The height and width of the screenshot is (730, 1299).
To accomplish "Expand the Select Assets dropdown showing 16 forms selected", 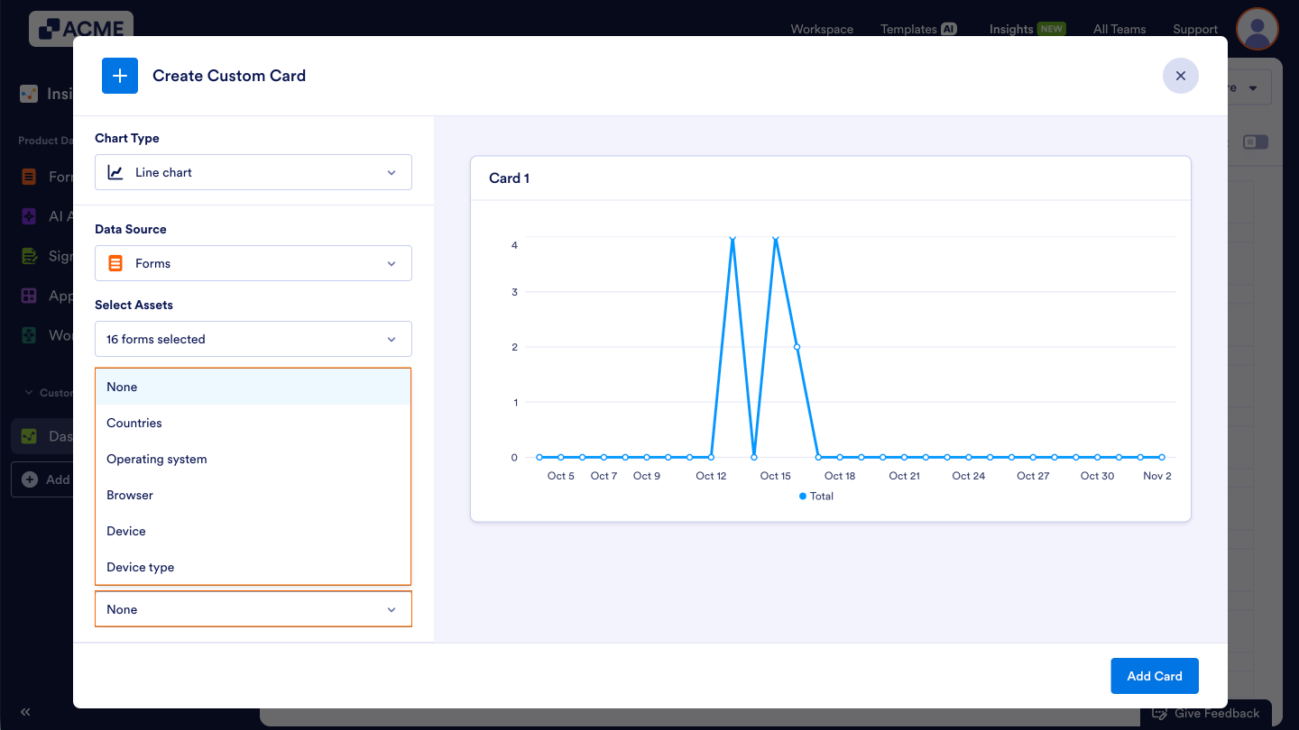I will click(x=253, y=339).
